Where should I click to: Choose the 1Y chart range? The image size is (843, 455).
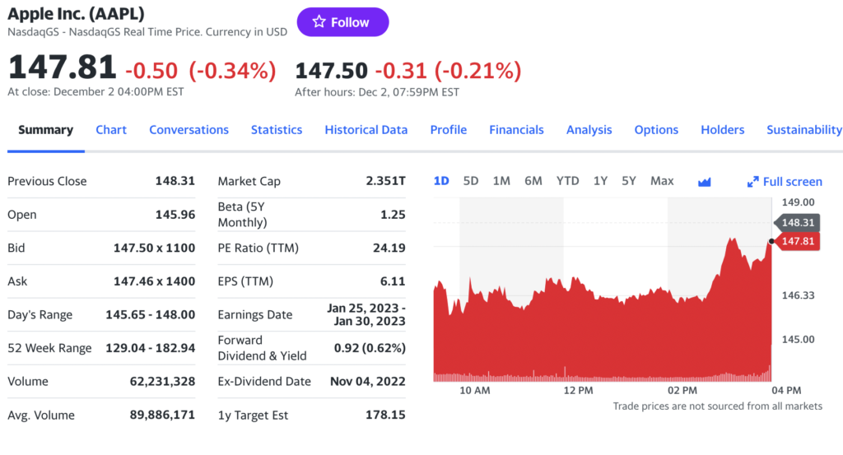(x=600, y=181)
